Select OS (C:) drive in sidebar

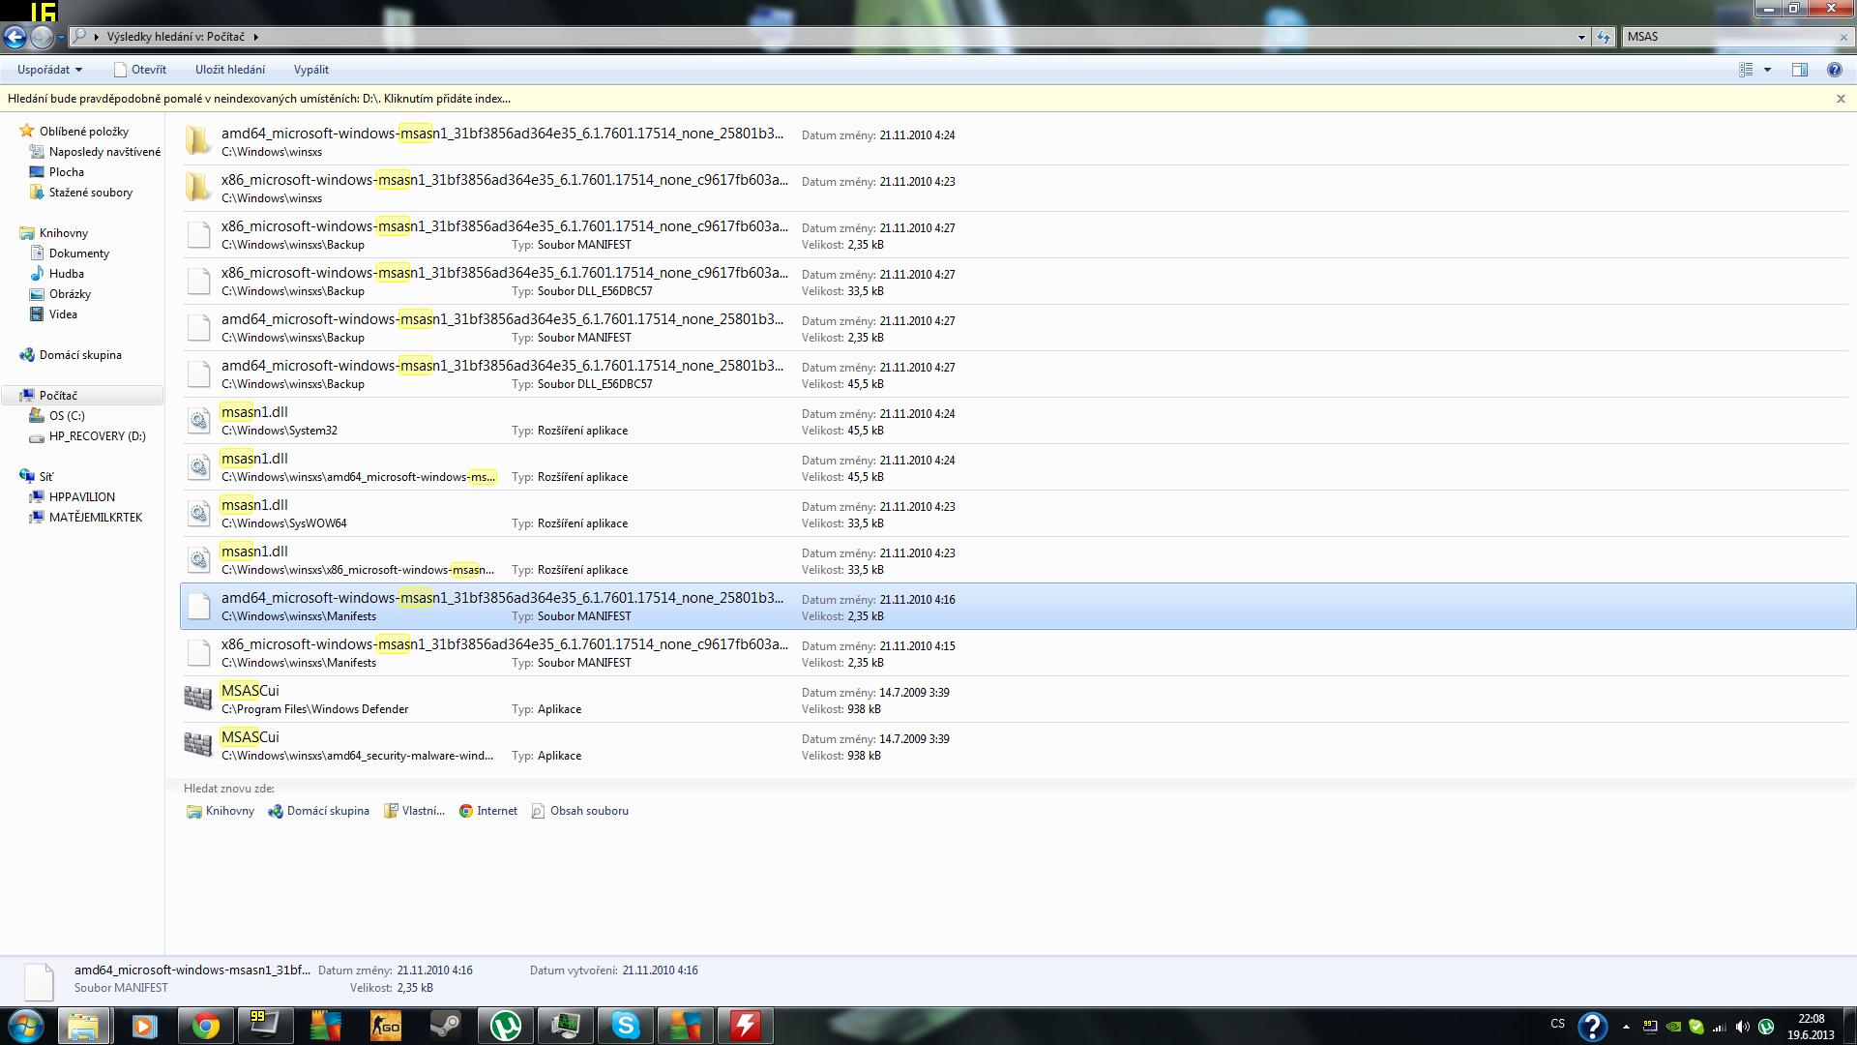tap(67, 416)
